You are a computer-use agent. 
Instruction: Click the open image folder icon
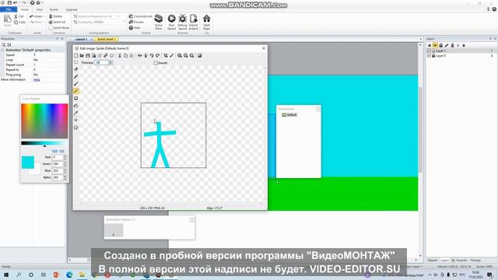click(x=82, y=55)
